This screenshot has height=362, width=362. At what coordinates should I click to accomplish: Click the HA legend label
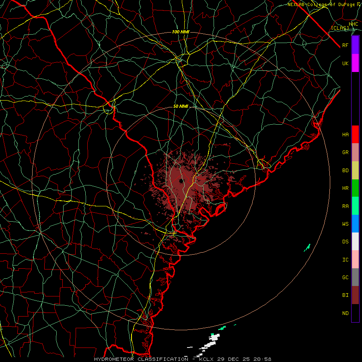[x=346, y=135]
